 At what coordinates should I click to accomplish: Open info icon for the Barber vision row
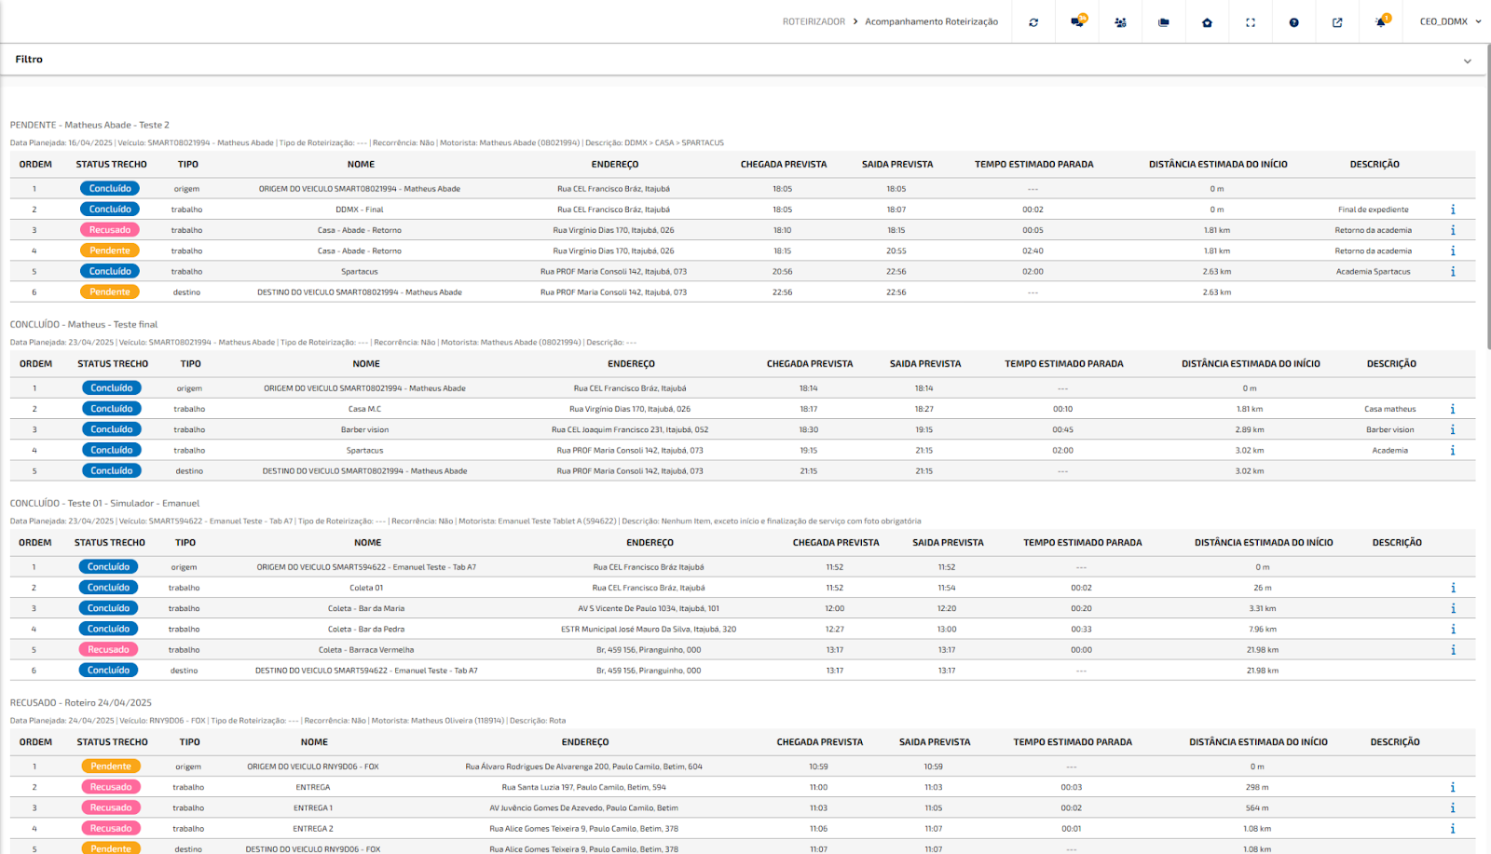pyautogui.click(x=1453, y=429)
